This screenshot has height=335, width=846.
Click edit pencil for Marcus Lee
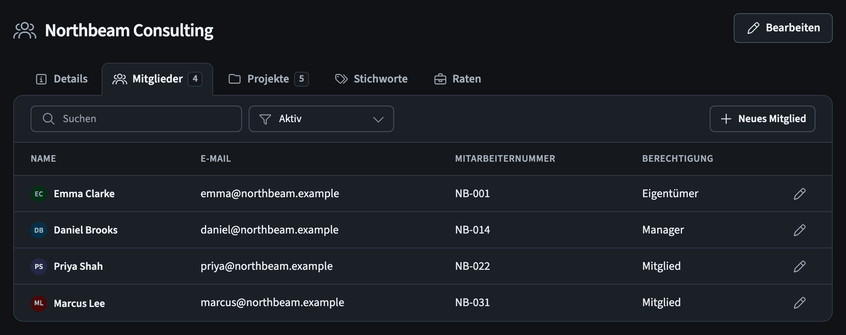tap(799, 303)
